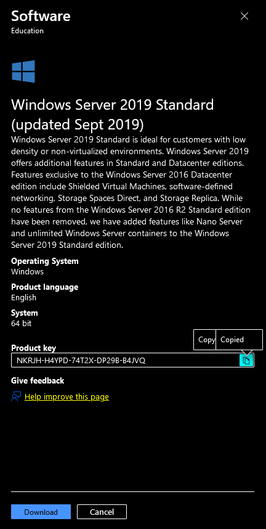The height and width of the screenshot is (529, 266).
Task: Click the Windows Server 2019 Standard title
Action: 112,115
